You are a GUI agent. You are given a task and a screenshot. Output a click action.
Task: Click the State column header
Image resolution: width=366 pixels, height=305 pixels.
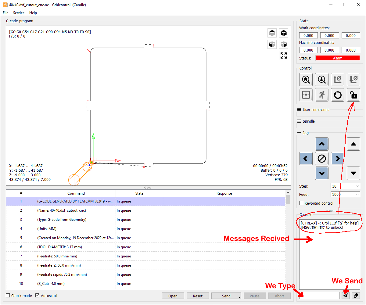(x=139, y=193)
